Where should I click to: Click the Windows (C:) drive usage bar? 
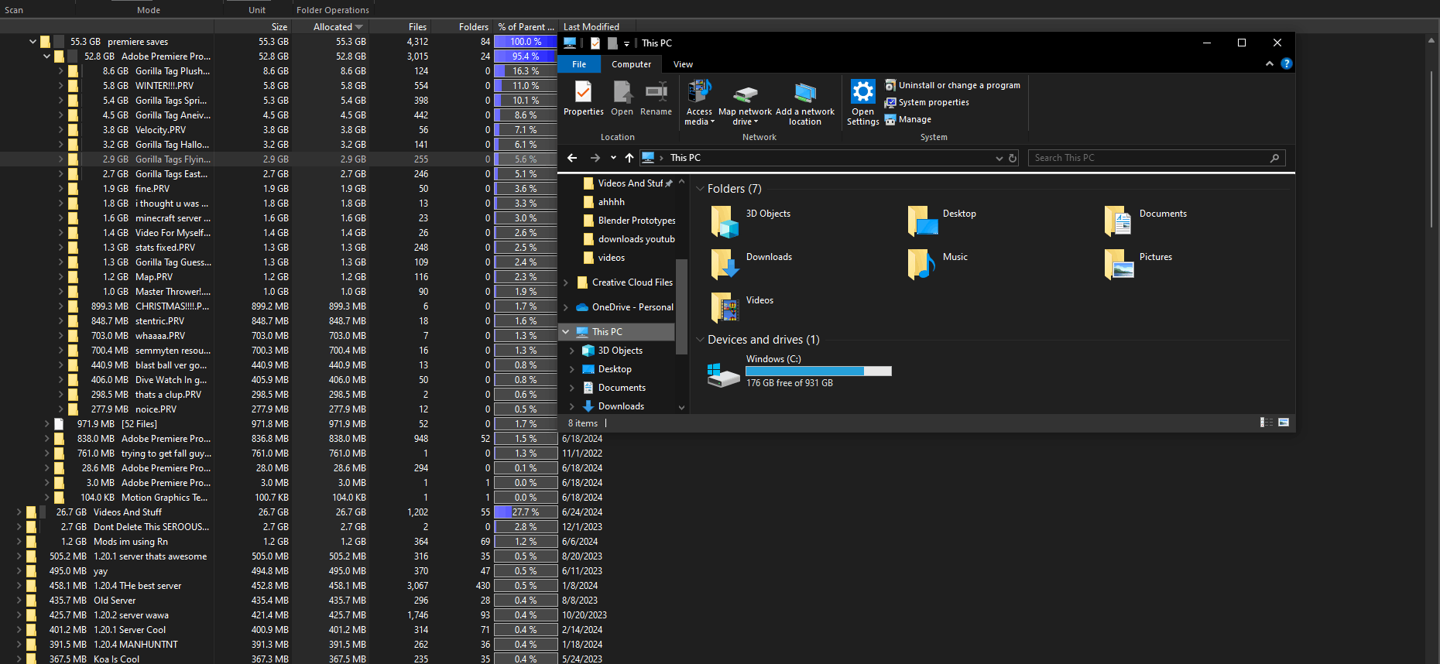[818, 371]
